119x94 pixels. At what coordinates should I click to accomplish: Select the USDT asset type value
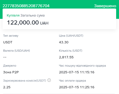(8, 42)
